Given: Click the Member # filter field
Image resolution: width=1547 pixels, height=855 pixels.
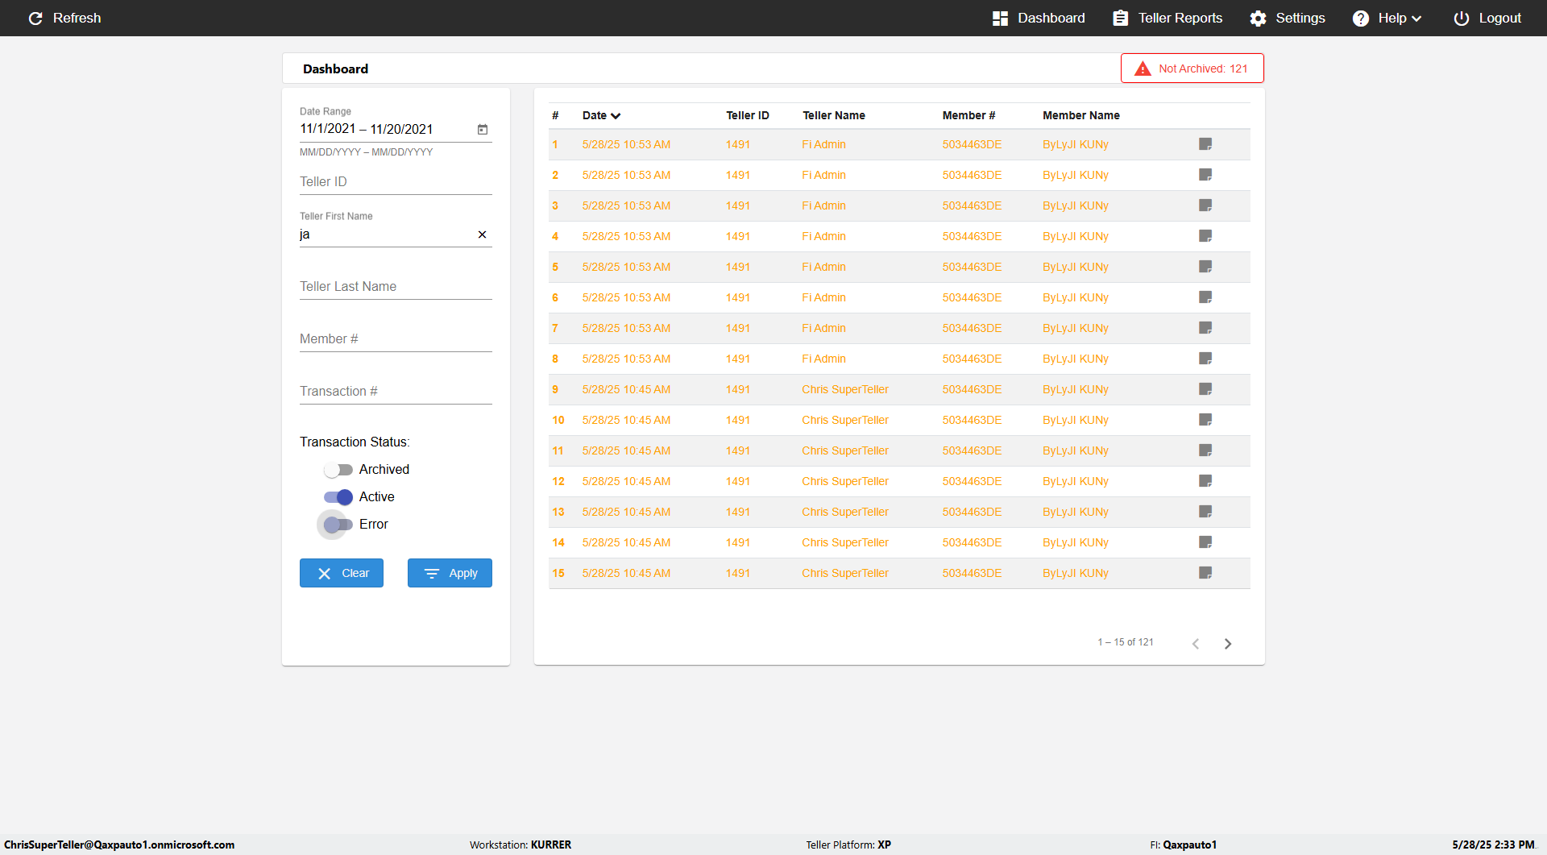Looking at the screenshot, I should coord(396,339).
